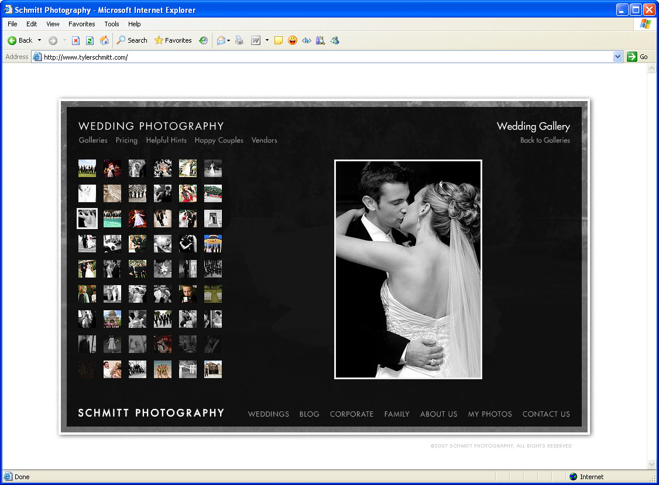Open the Search toolbar button
Screen dimensions: 659x485
pyautogui.click(x=132, y=40)
